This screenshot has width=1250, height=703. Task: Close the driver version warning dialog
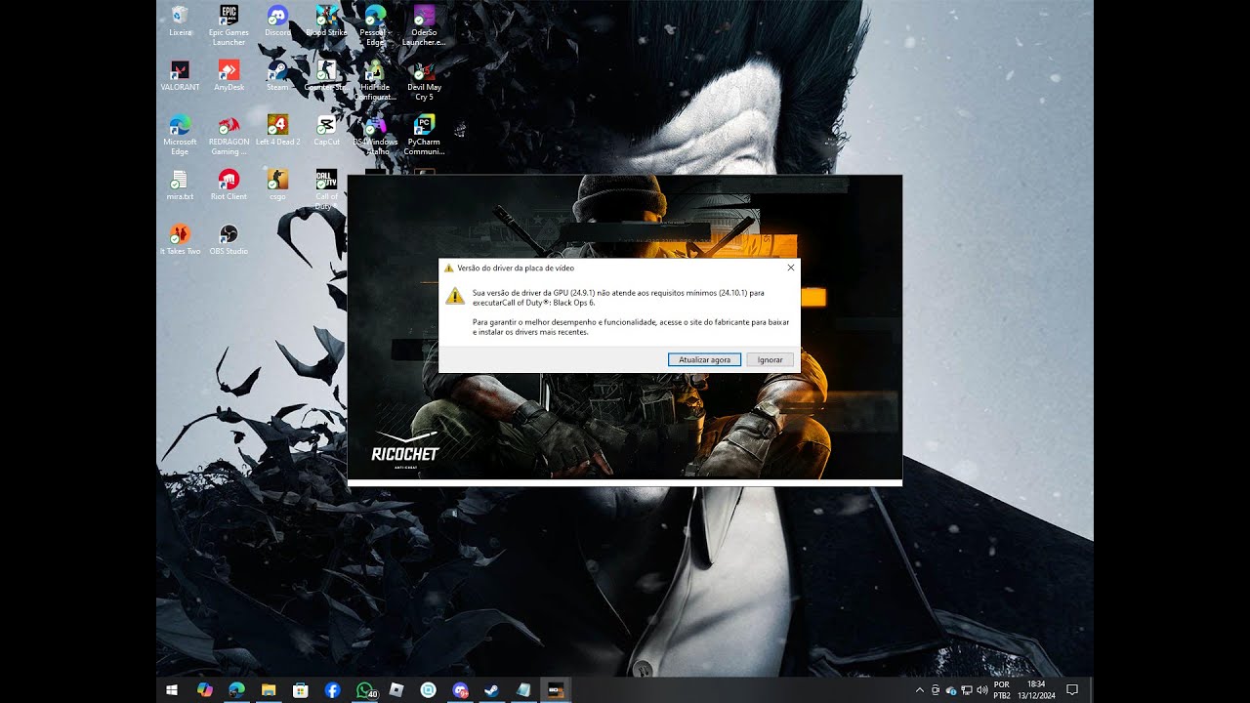pos(790,267)
